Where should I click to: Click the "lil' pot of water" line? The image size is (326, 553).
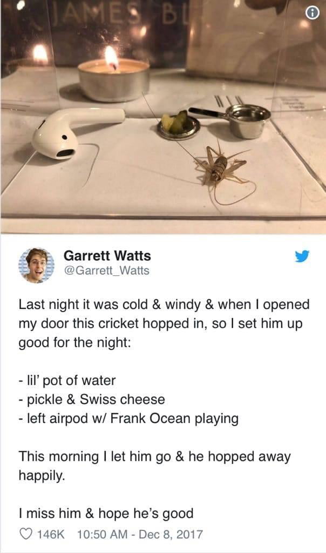coord(67,380)
